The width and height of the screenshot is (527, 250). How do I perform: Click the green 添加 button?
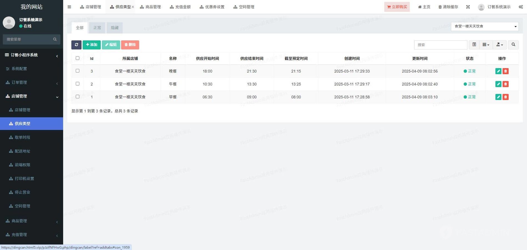[x=92, y=45]
